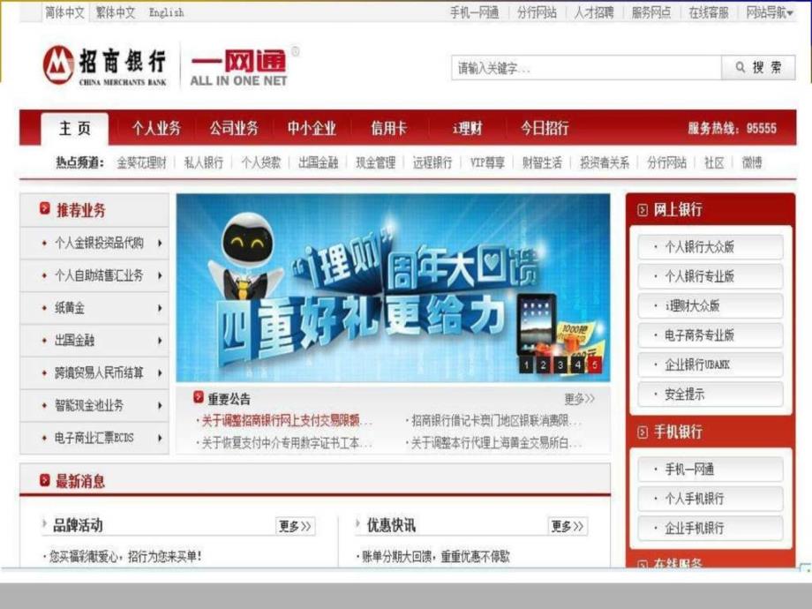812x609 pixels.
Task: Click the red icon beside 推荐业务
Action: 45,208
